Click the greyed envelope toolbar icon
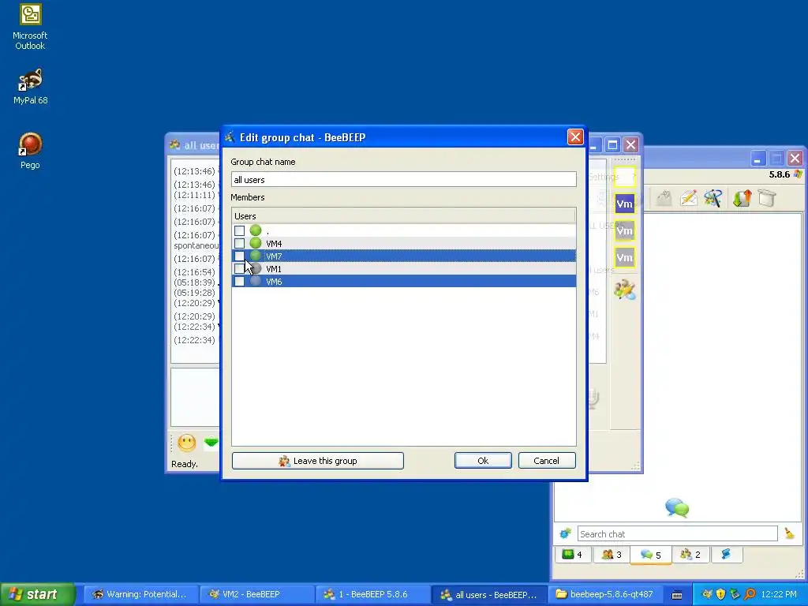Image resolution: width=808 pixels, height=606 pixels. [664, 198]
